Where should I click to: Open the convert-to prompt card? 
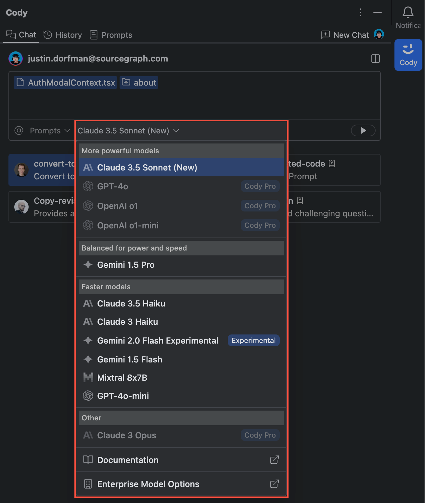point(42,170)
